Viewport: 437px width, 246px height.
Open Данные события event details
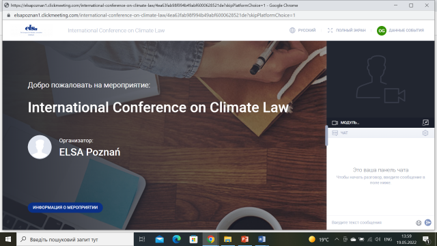click(x=406, y=30)
